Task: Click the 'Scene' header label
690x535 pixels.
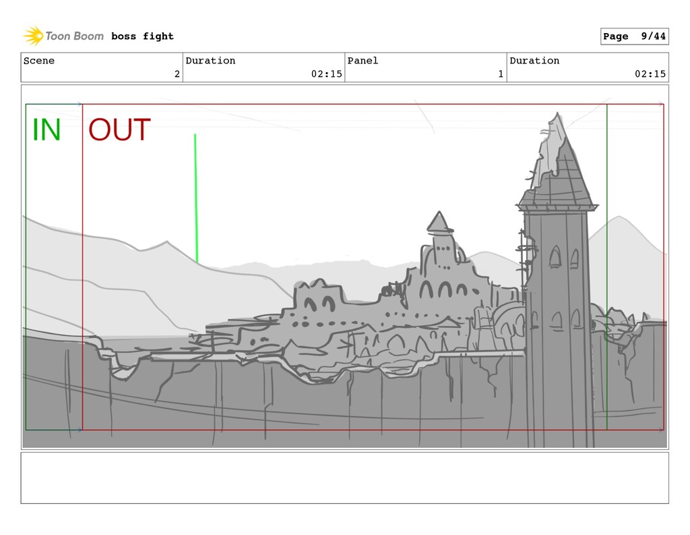Action: pyautogui.click(x=39, y=60)
